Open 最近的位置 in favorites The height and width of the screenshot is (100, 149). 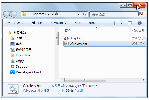pos(24,49)
